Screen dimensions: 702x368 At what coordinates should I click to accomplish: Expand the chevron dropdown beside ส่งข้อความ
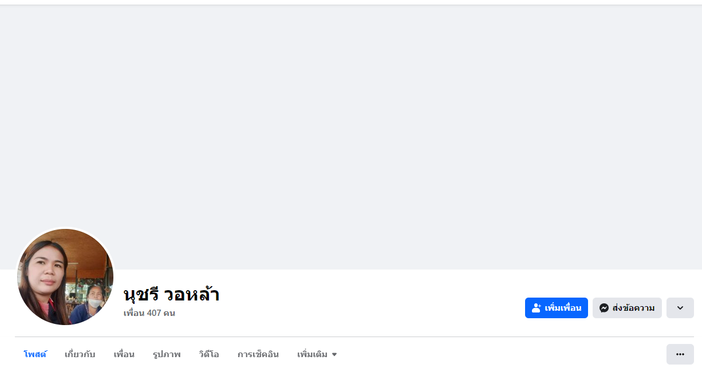(x=680, y=308)
